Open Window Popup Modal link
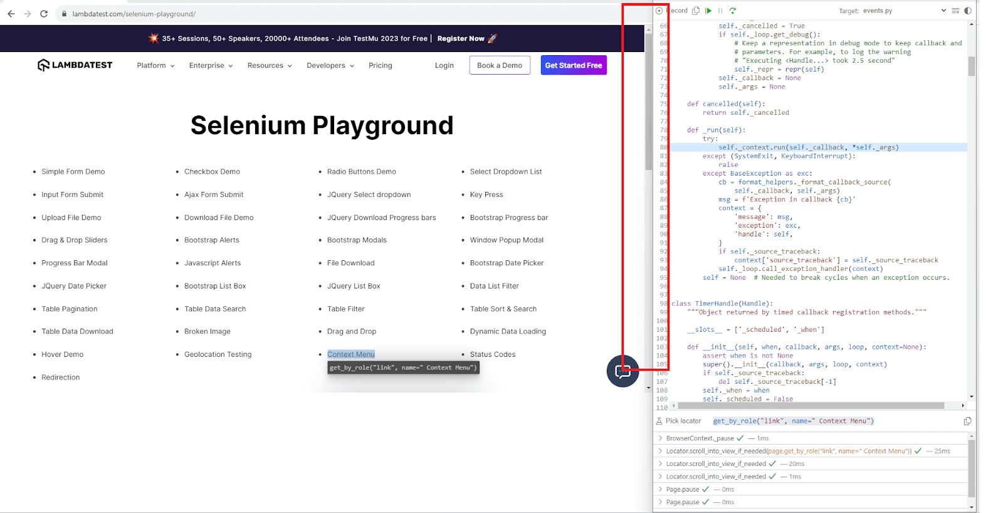The width and height of the screenshot is (1003, 513). tap(507, 240)
